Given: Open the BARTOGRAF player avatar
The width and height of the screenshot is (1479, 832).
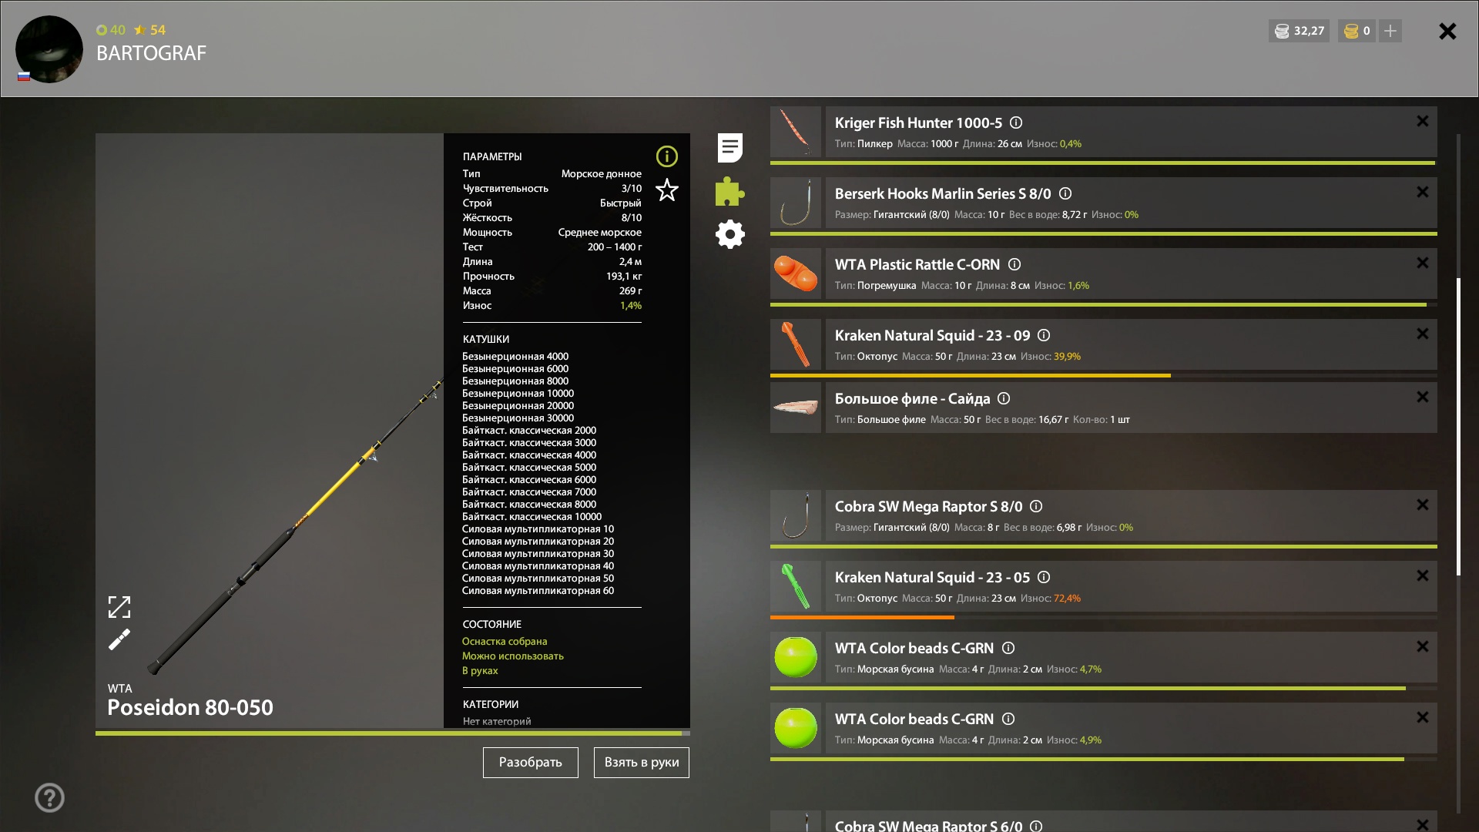Looking at the screenshot, I should (49, 49).
